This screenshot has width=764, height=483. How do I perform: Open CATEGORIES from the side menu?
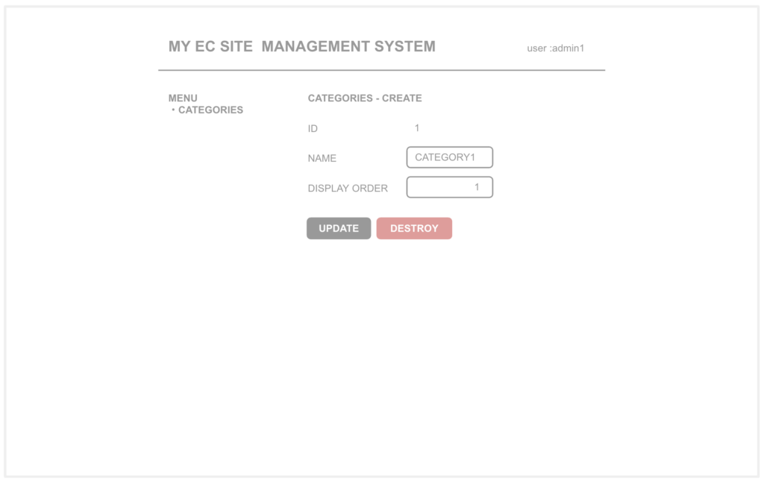[x=210, y=110]
